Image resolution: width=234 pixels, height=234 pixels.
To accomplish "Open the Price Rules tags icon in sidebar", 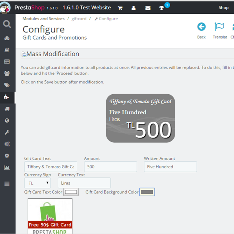I will point(7,85).
